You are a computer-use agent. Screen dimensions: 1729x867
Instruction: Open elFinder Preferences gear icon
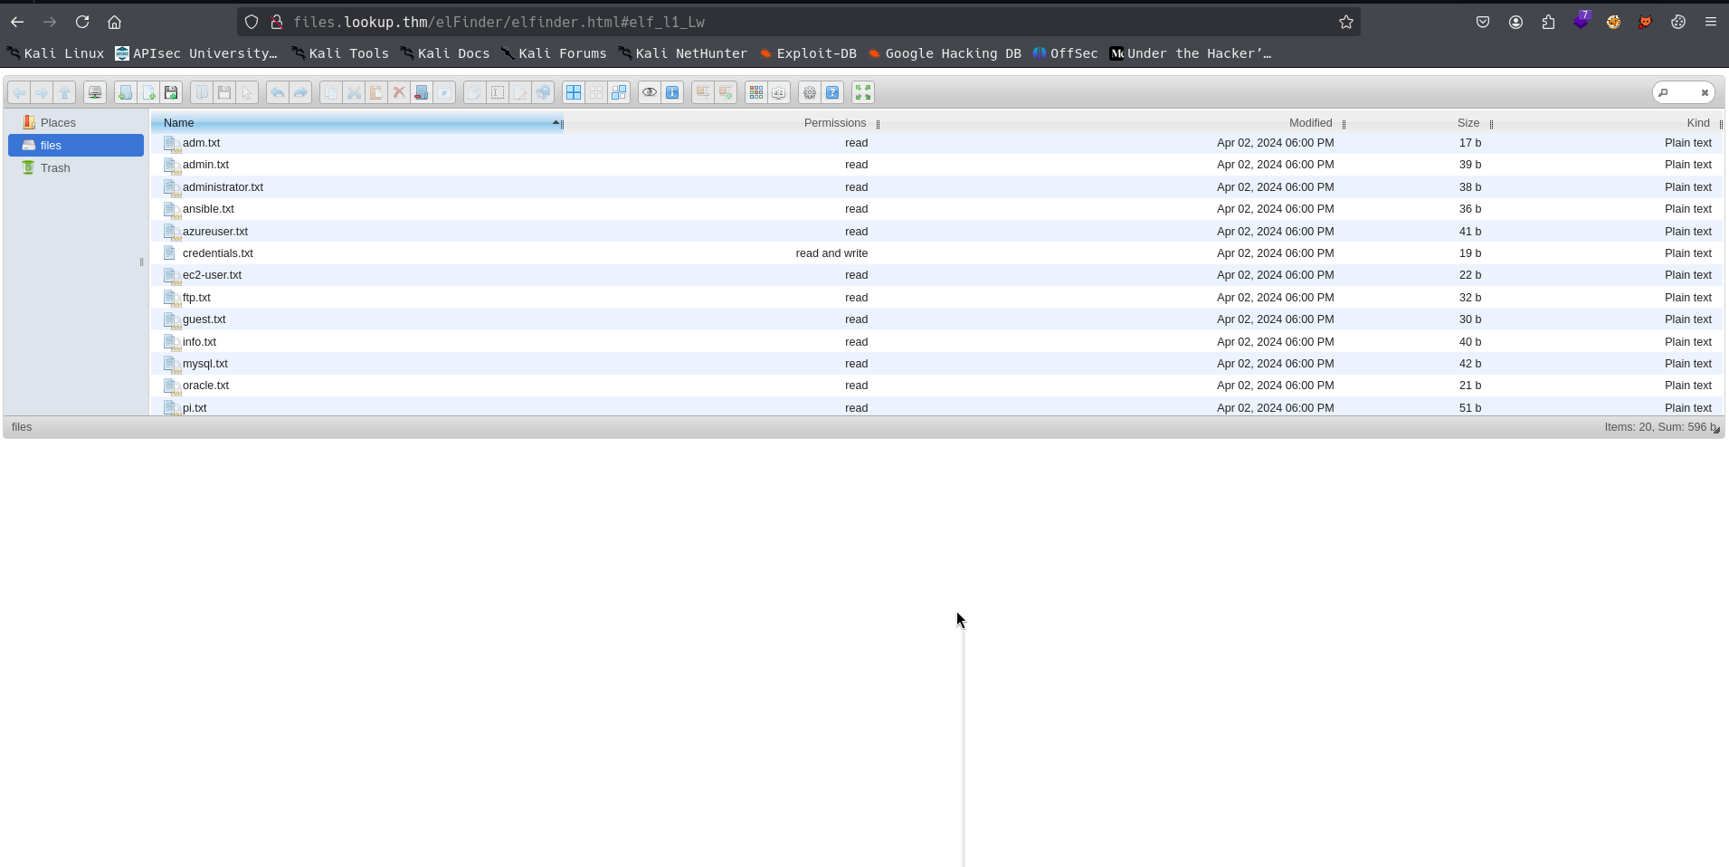click(810, 92)
